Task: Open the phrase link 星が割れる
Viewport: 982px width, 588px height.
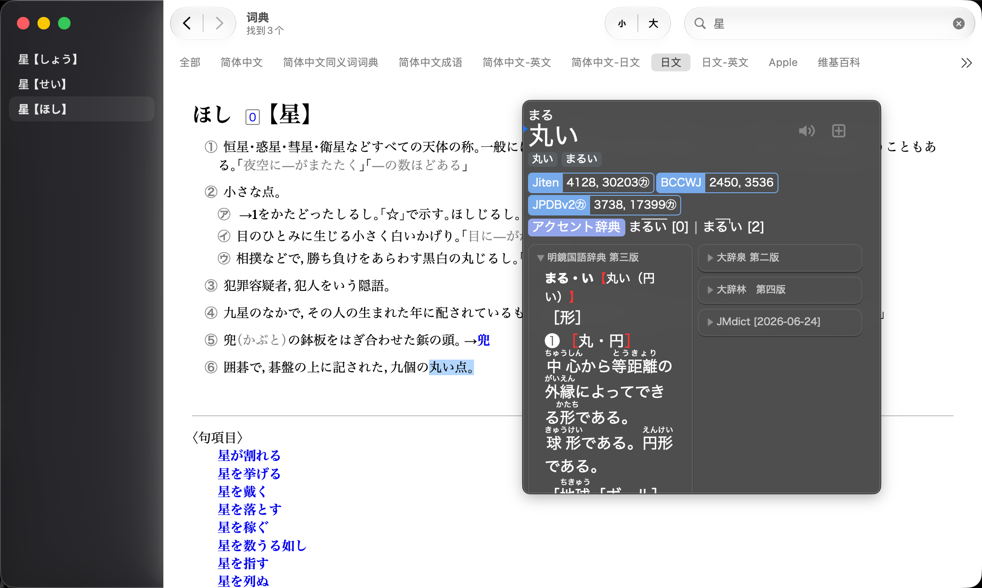Action: pos(249,455)
